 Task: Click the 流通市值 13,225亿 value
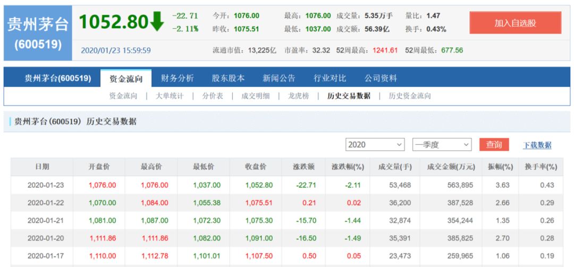262,50
